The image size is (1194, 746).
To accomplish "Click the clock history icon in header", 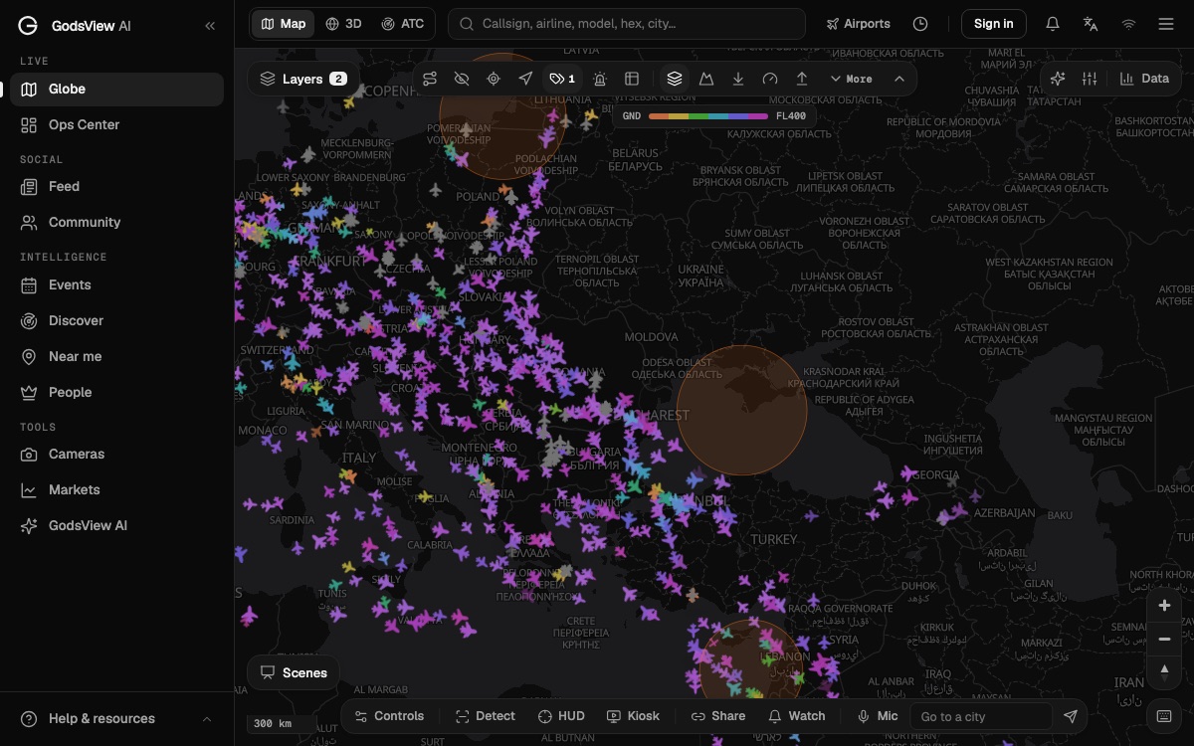I will pyautogui.click(x=920, y=24).
